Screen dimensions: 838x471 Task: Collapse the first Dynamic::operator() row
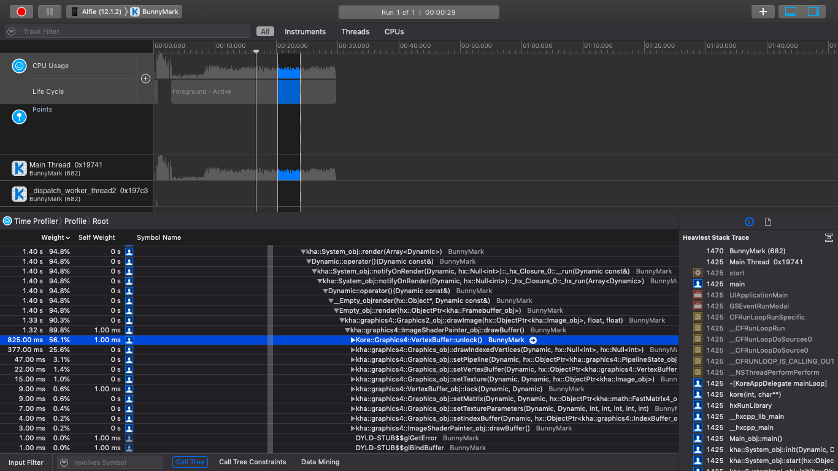(x=309, y=262)
